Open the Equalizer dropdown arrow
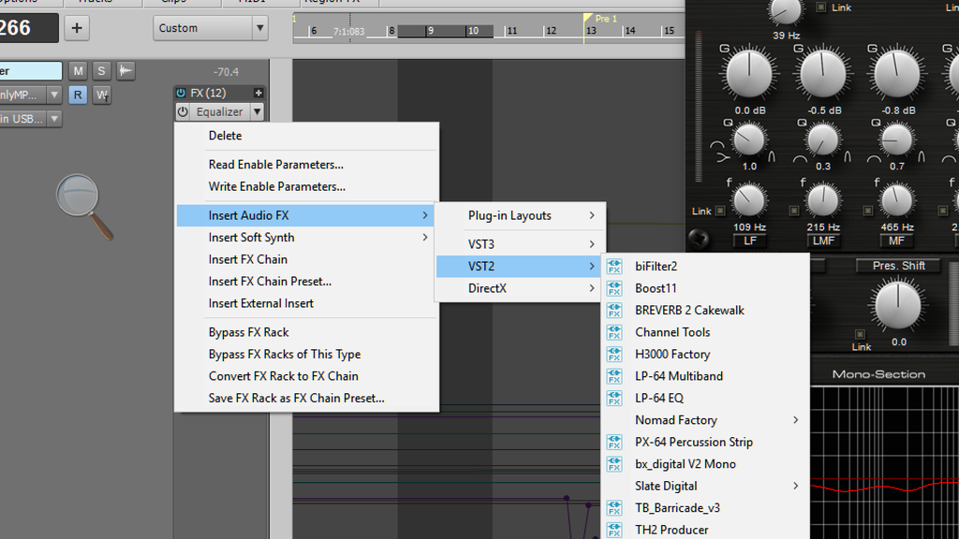The height and width of the screenshot is (539, 959). pos(256,112)
